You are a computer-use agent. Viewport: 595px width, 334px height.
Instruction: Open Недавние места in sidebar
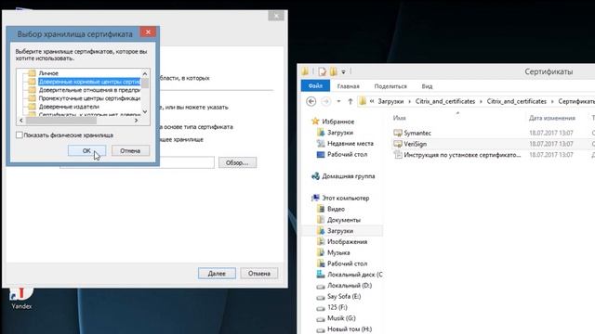[x=350, y=144]
